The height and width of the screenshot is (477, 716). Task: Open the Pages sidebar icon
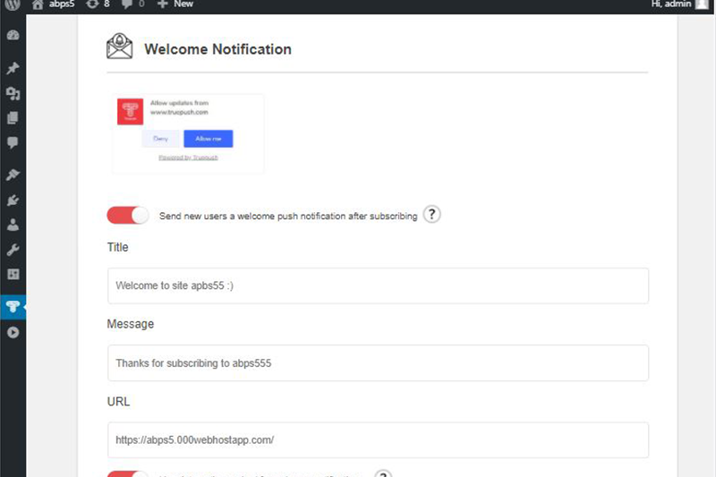click(13, 118)
